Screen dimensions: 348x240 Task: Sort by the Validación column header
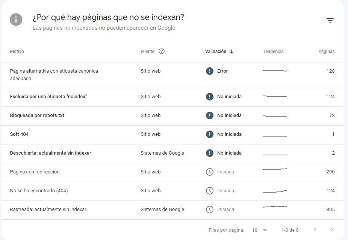pyautogui.click(x=215, y=52)
